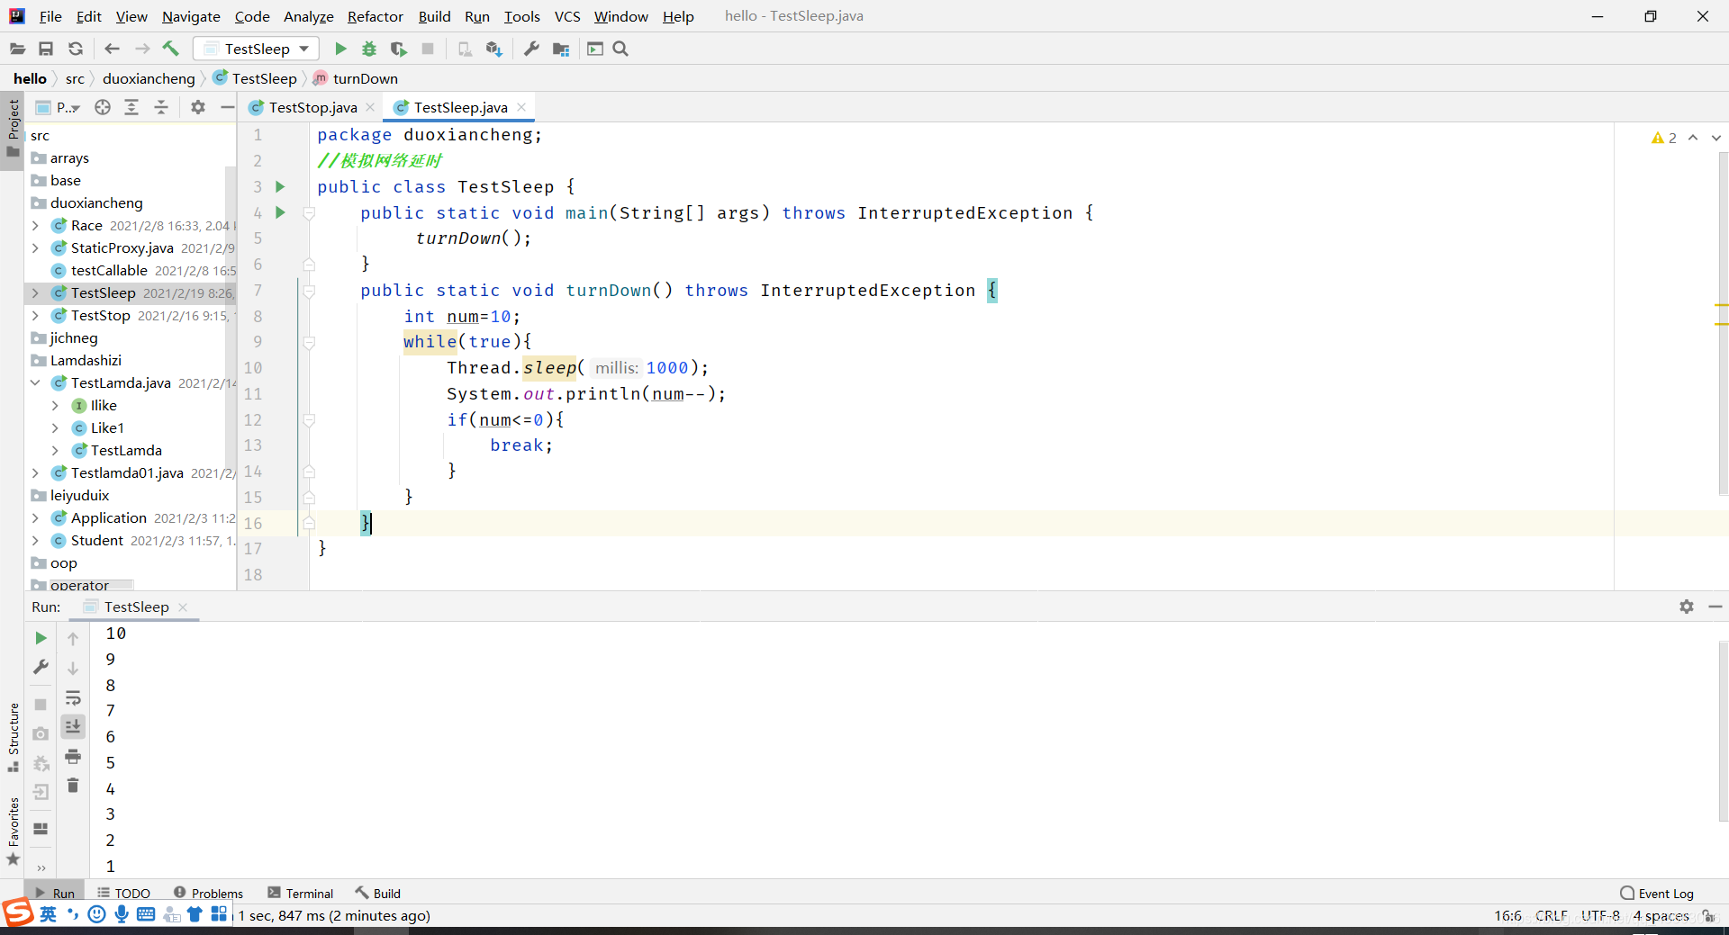Click Run with Coverage icon
Image resolution: width=1729 pixels, height=935 pixels.
399,49
